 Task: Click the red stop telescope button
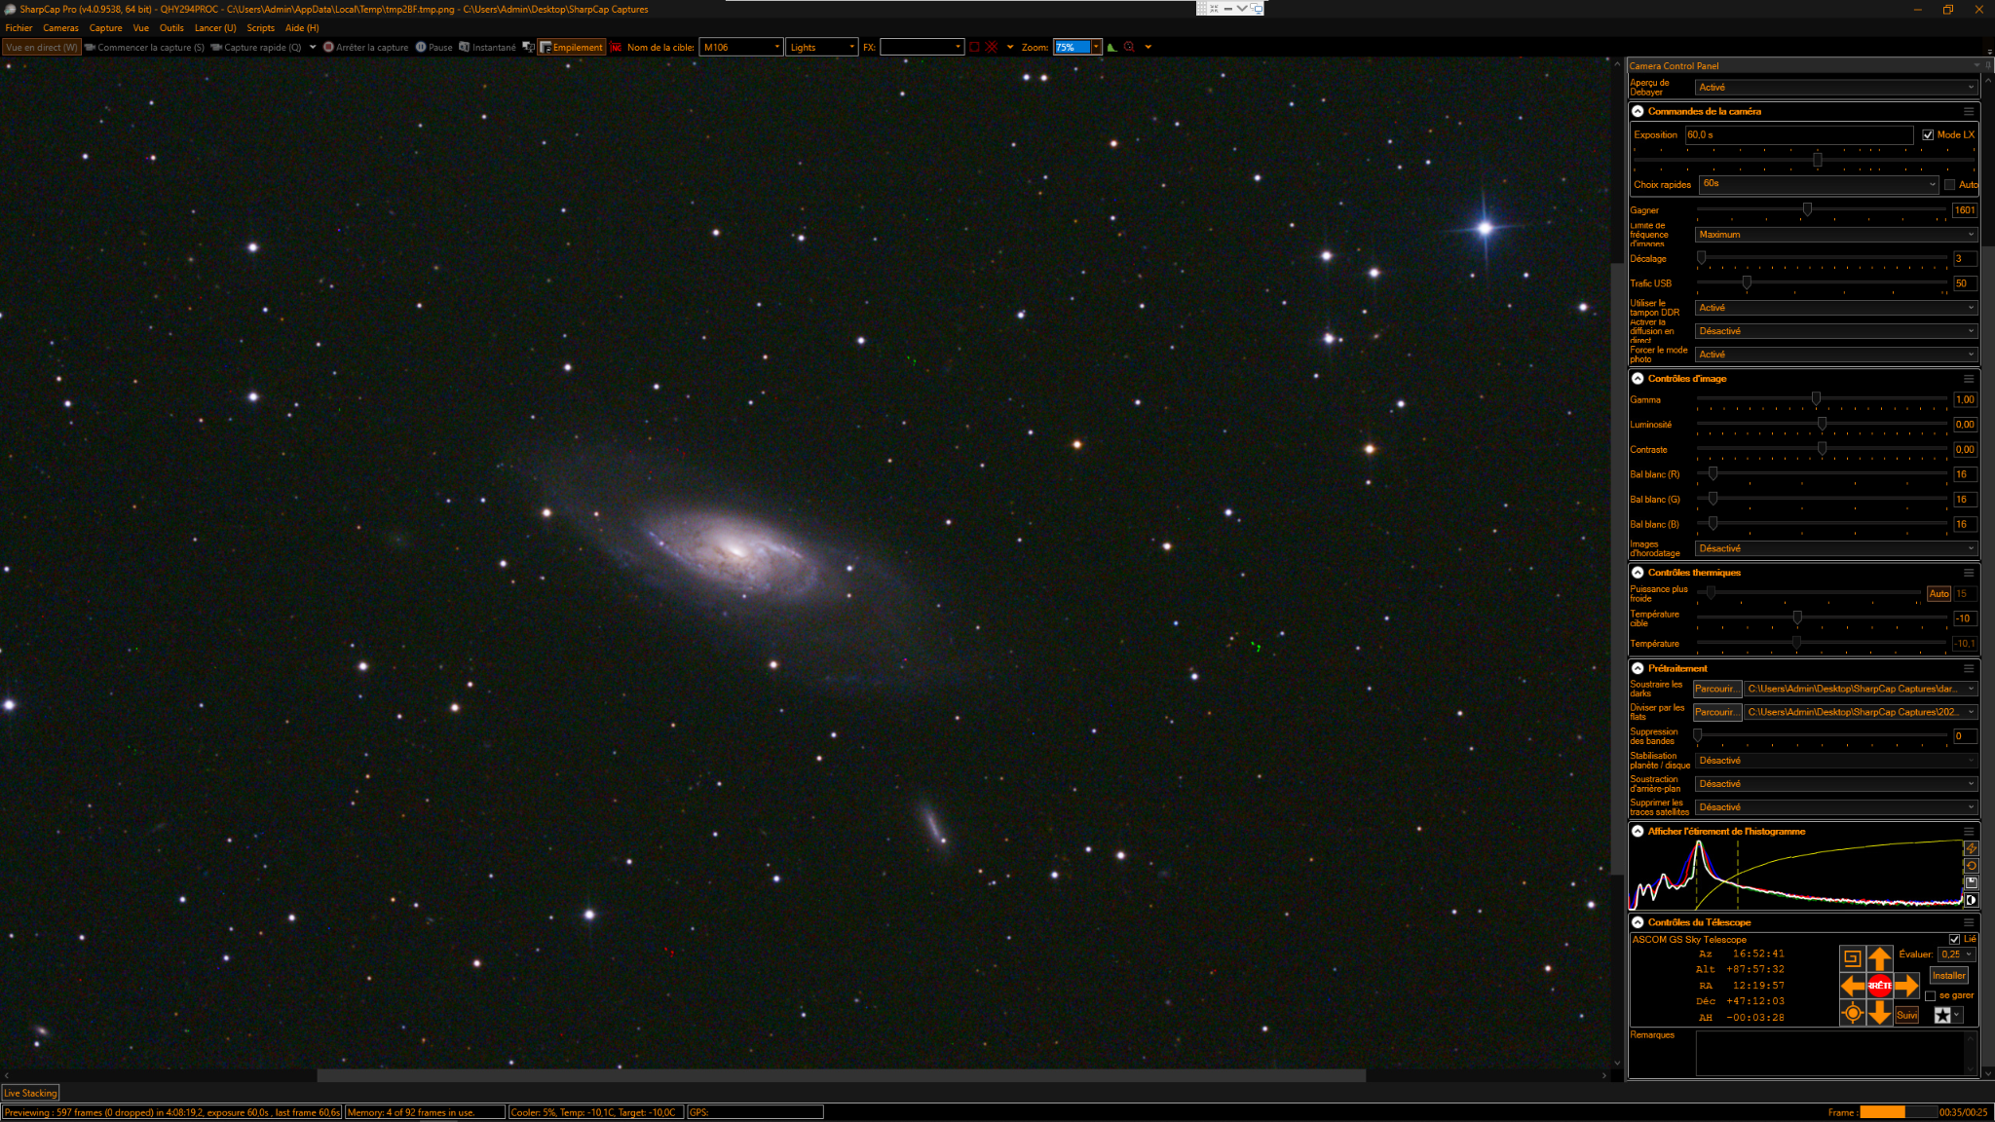click(1879, 986)
